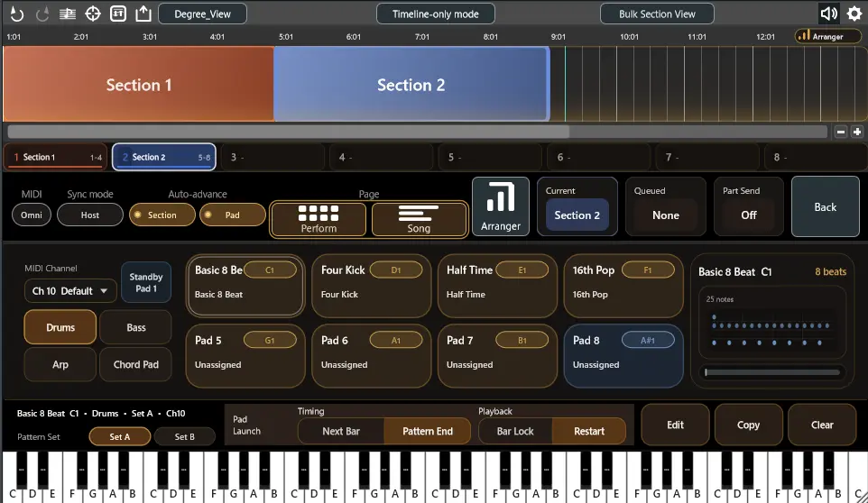The width and height of the screenshot is (868, 503).
Task: Trigger the Basic 8 Beat pad
Action: tap(245, 285)
